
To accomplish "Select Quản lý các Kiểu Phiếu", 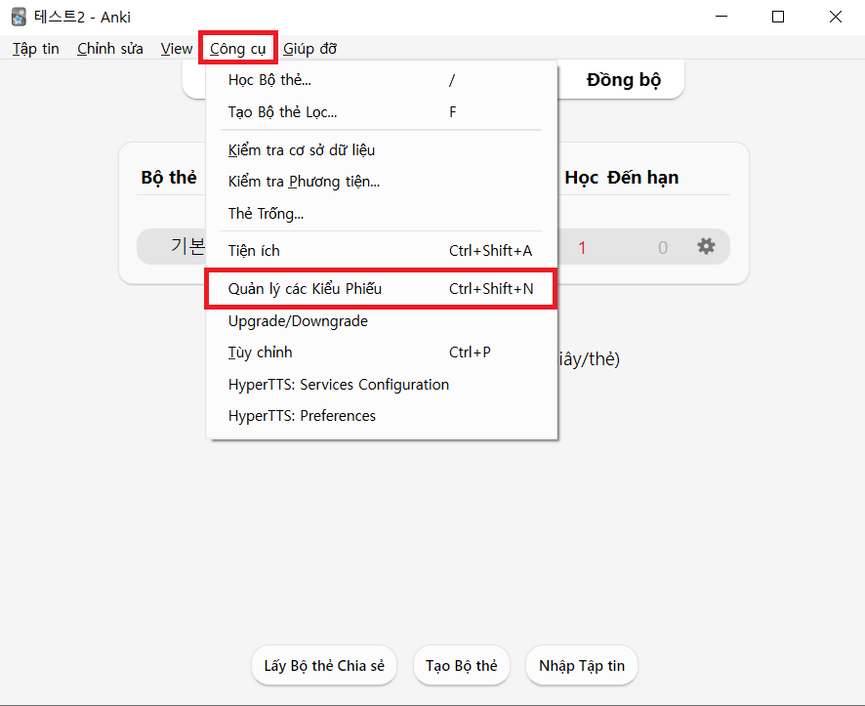I will (x=381, y=288).
